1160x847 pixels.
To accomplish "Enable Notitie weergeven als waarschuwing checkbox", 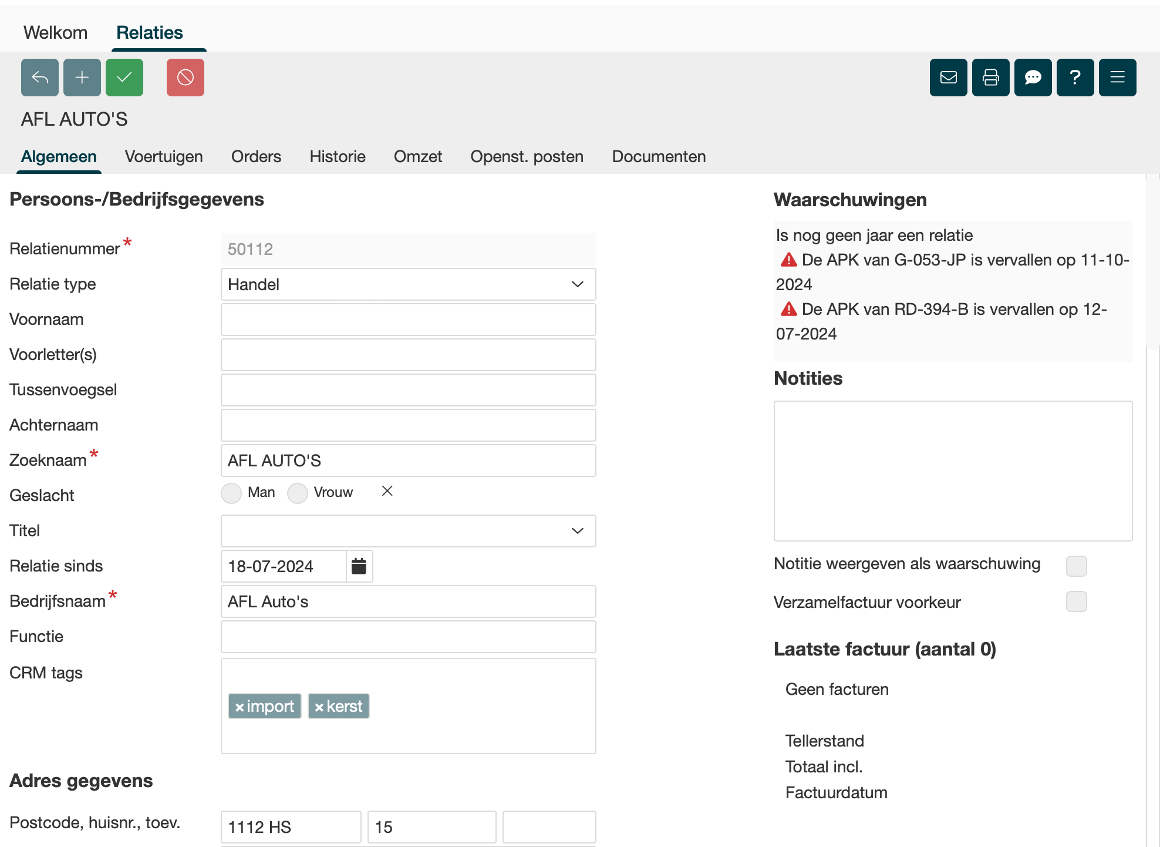I will coord(1076,566).
